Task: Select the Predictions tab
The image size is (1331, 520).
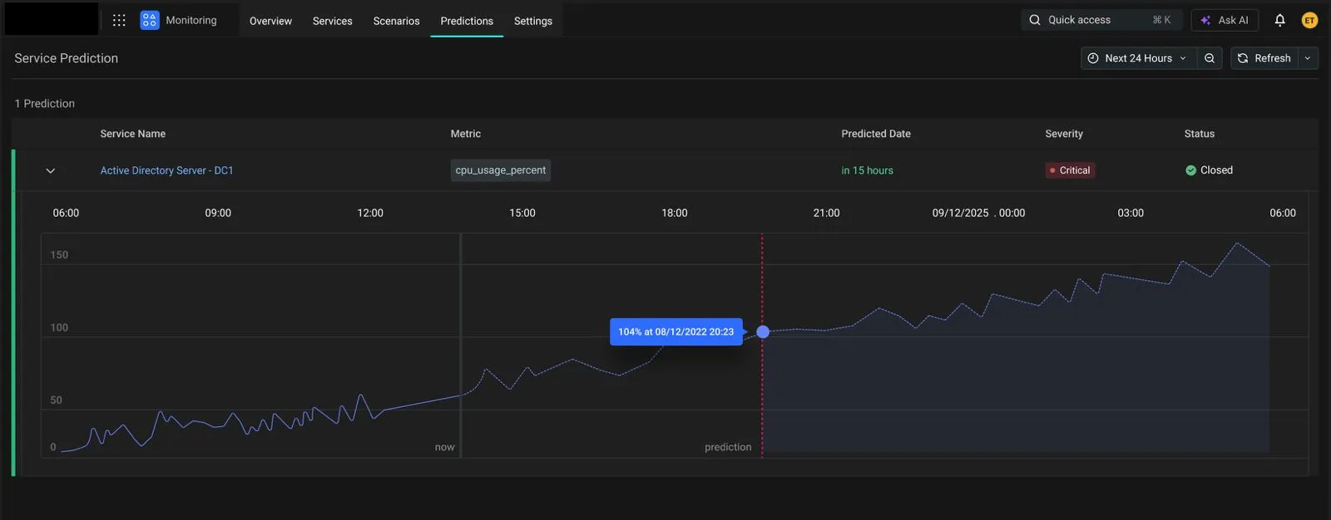Action: pyautogui.click(x=467, y=21)
